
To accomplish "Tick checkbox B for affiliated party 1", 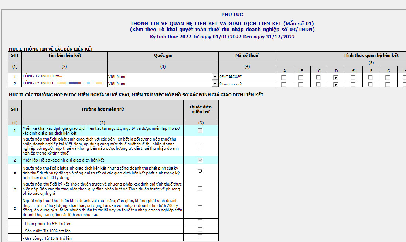I will point(301,77).
